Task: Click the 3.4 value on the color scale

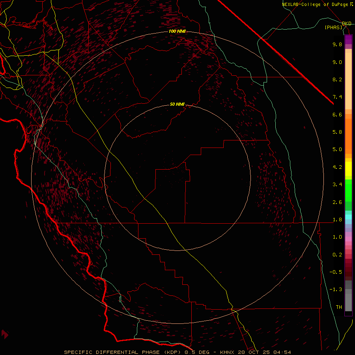Action: [x=337, y=185]
